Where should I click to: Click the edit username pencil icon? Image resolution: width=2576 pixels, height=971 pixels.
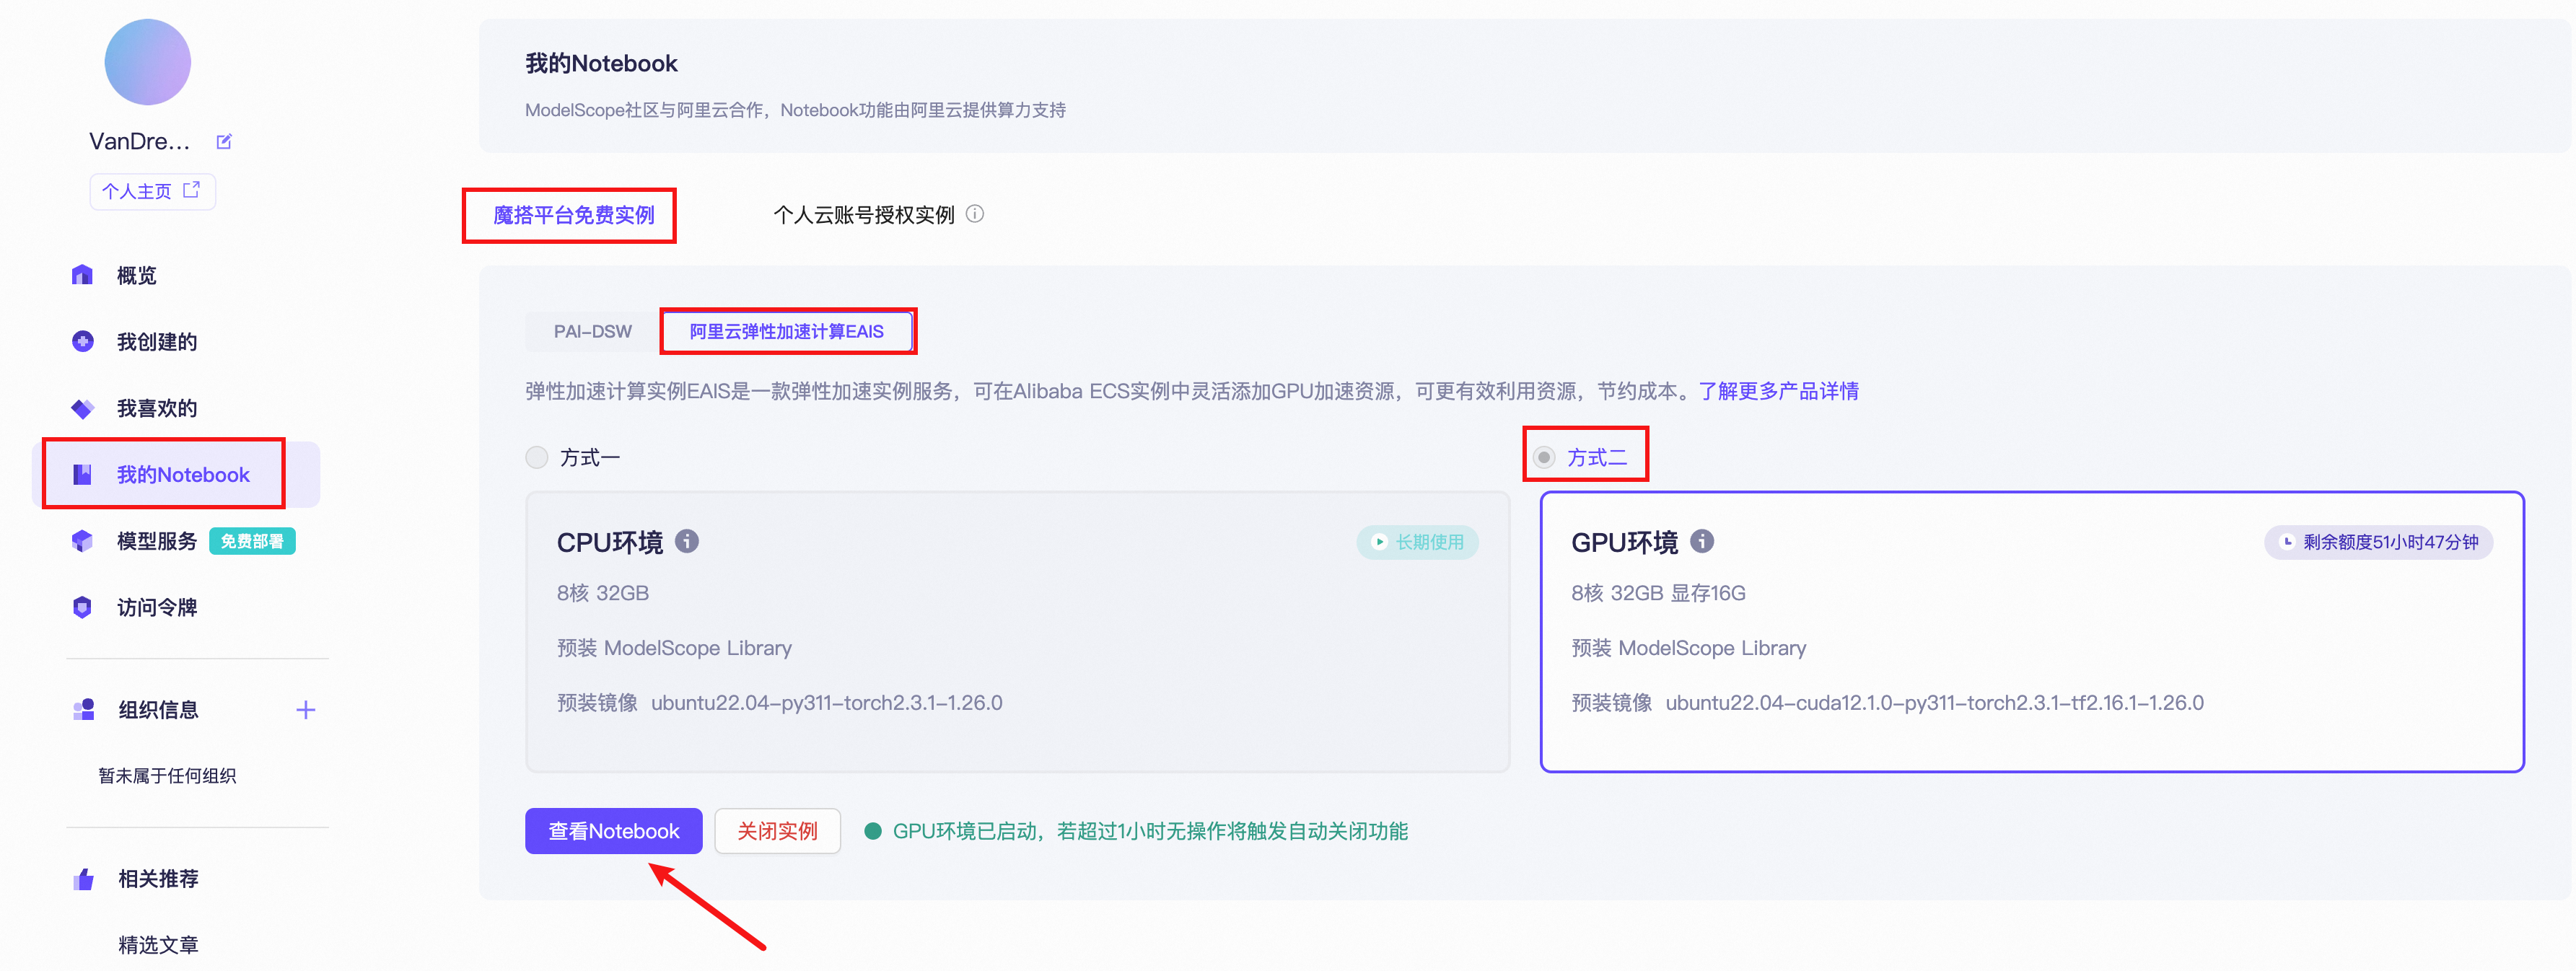click(x=224, y=141)
